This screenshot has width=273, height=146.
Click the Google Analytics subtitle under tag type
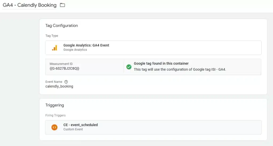(75, 50)
